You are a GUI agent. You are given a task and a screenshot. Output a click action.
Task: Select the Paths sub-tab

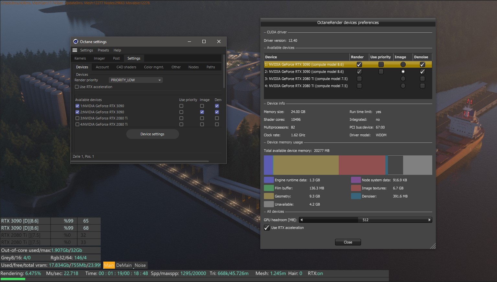pos(211,67)
